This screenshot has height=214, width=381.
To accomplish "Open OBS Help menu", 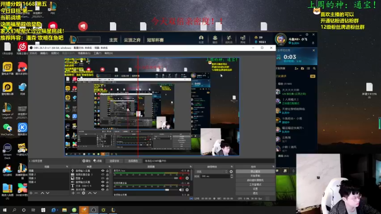I will click(x=109, y=53).
